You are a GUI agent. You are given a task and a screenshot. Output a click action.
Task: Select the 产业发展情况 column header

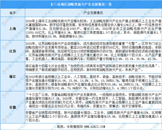[93, 13]
